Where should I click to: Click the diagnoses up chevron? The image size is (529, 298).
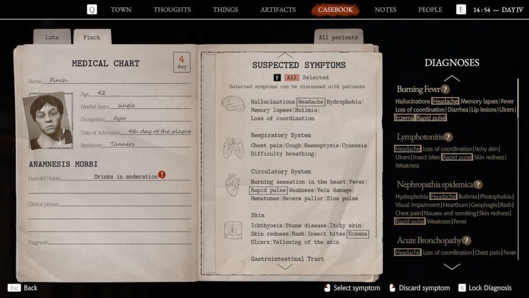(x=452, y=79)
